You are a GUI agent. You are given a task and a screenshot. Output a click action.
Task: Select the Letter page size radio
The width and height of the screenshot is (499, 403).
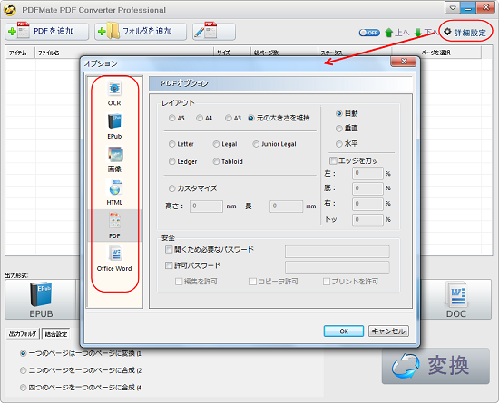click(171, 144)
